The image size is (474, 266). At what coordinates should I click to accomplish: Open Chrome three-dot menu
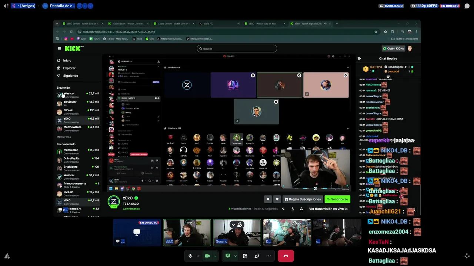[416, 32]
